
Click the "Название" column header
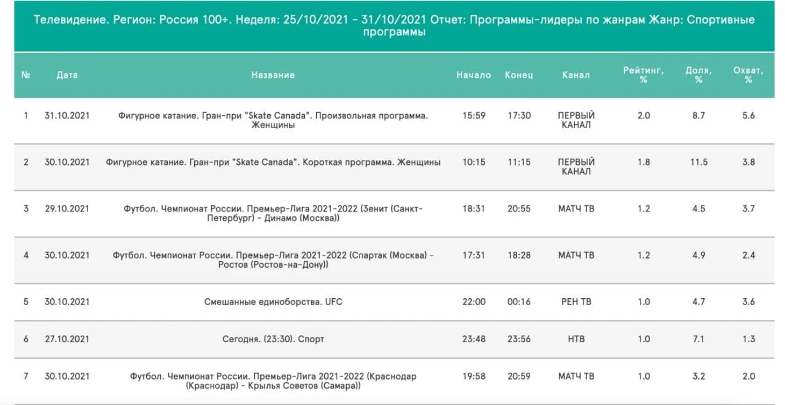tap(273, 75)
